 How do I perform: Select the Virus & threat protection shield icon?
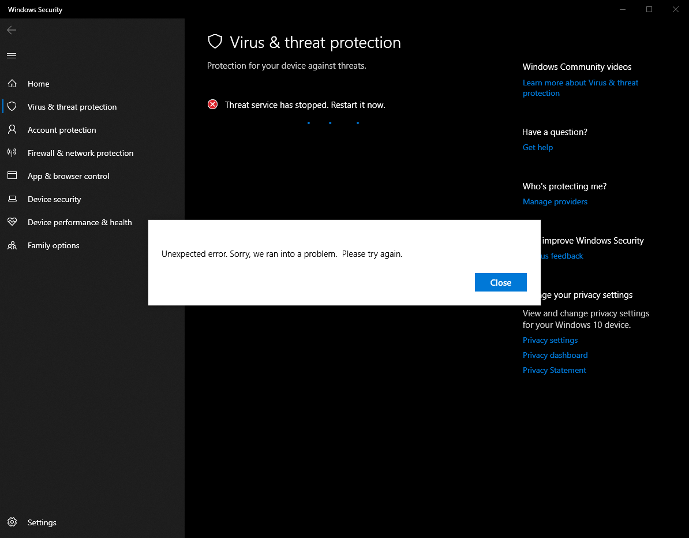(12, 106)
